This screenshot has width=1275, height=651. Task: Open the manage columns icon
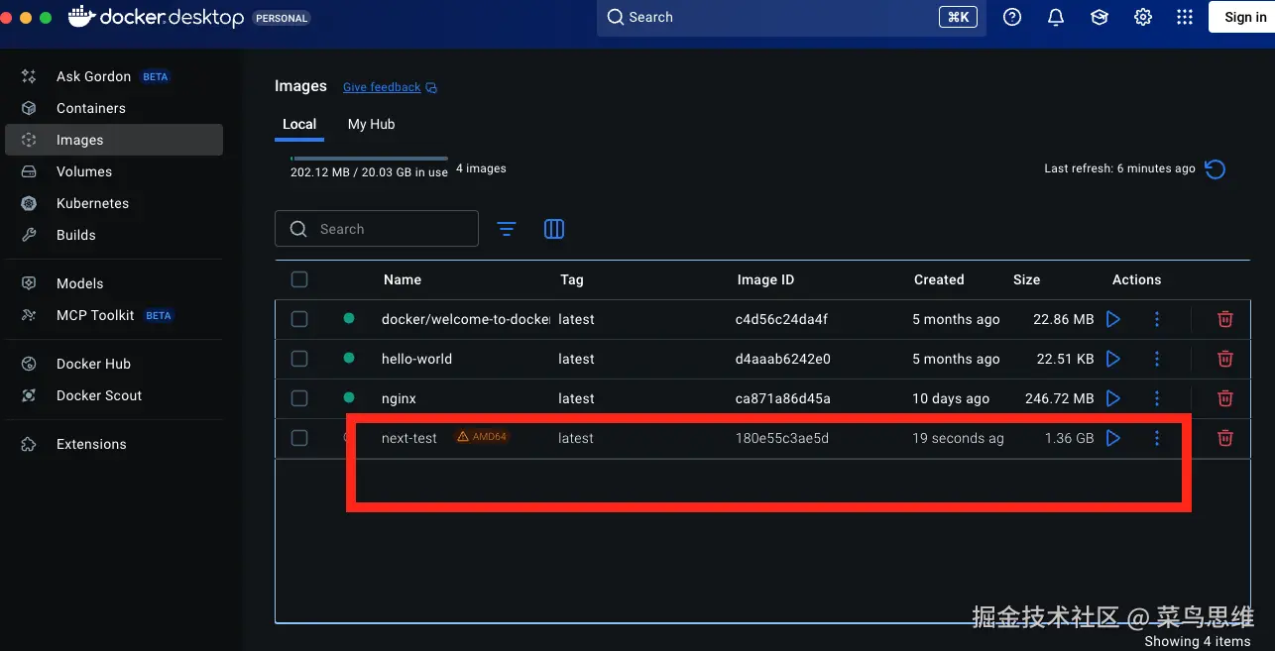point(554,229)
